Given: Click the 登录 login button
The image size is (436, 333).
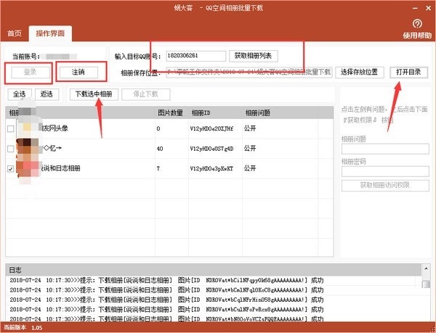Looking at the screenshot, I should tap(31, 72).
